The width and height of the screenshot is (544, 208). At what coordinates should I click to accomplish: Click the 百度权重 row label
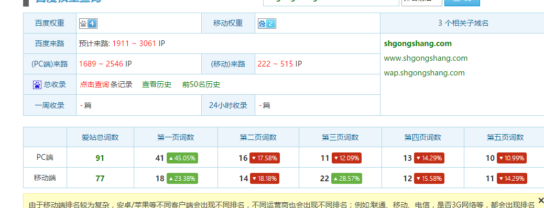pos(50,23)
